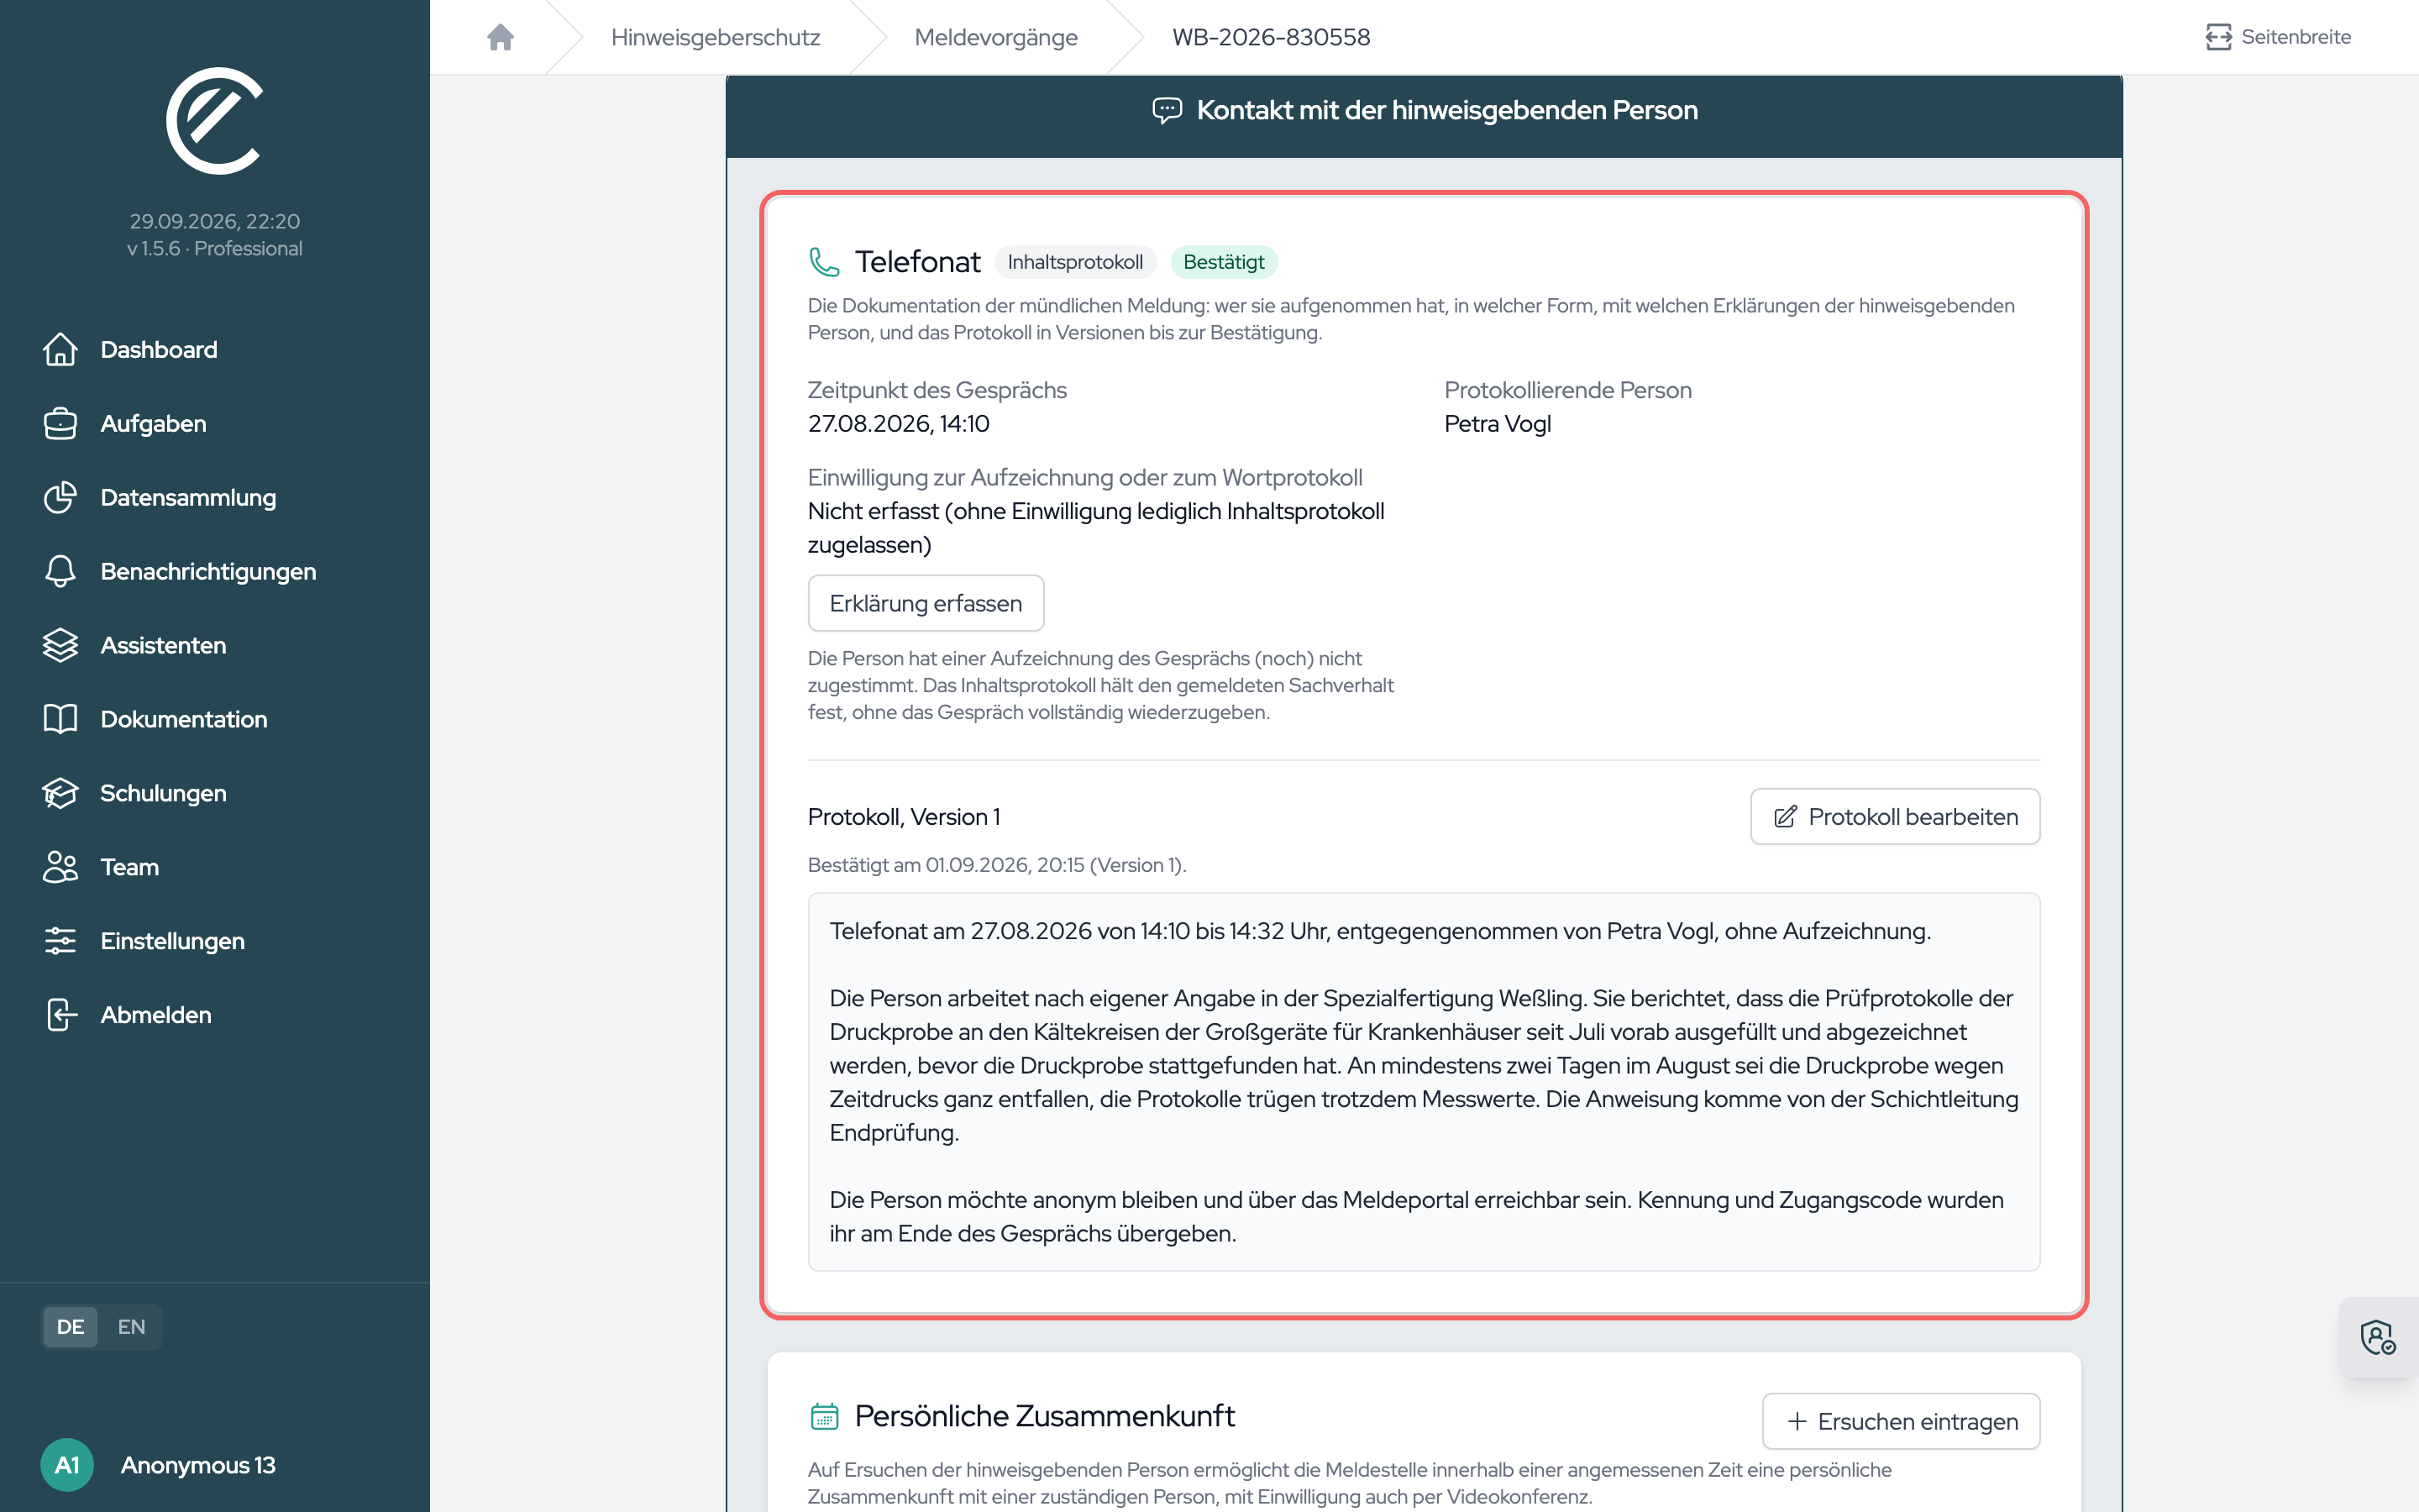Screen dimensions: 2419x1512
Task: Click the Telefonat phone icon
Action: click(x=824, y=262)
